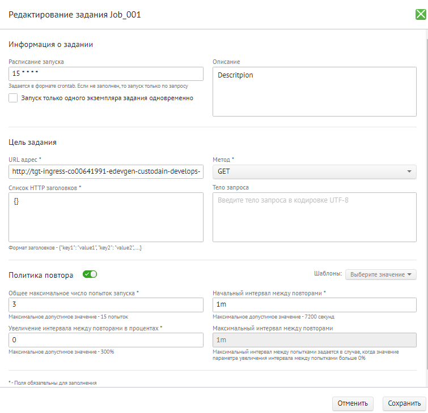Click the disabled Максимальный интервал field
This screenshot has height=413, width=428.
pos(314,339)
